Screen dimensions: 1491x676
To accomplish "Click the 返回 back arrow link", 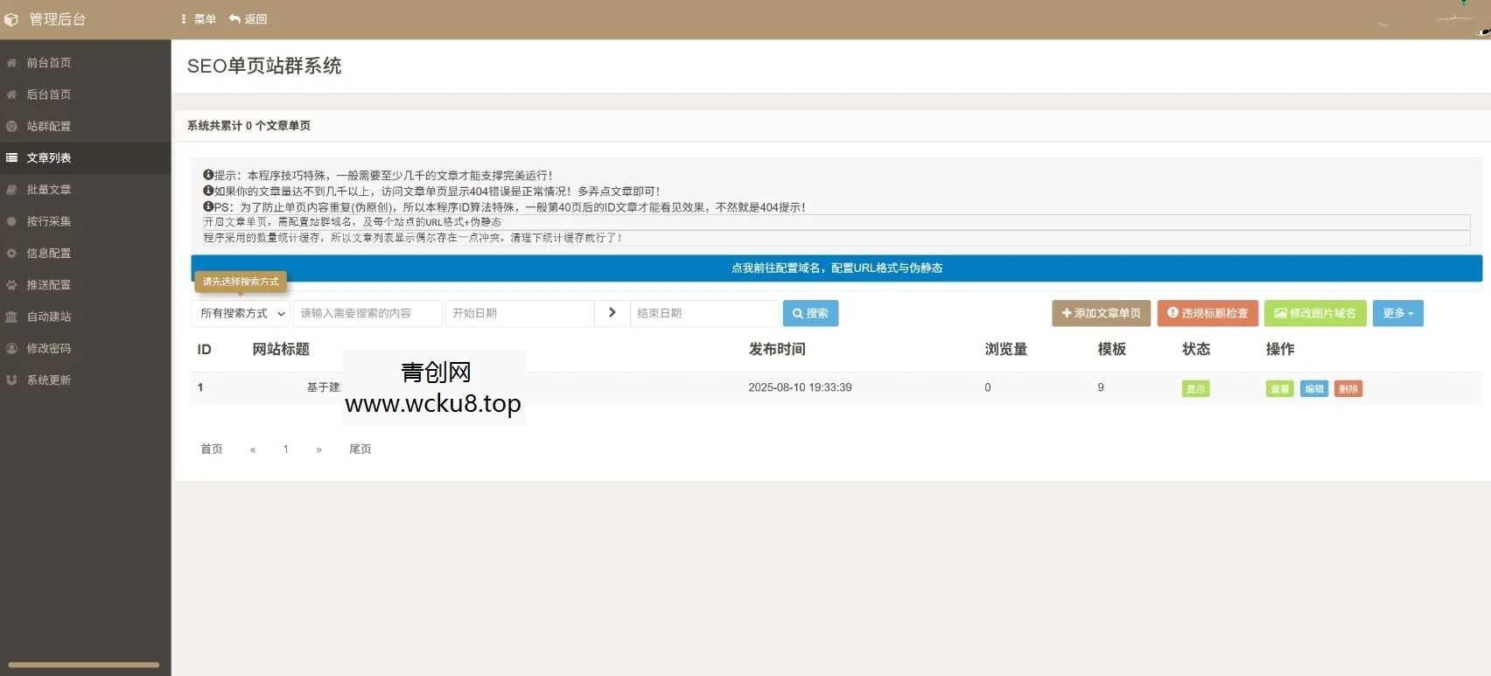I will [248, 19].
